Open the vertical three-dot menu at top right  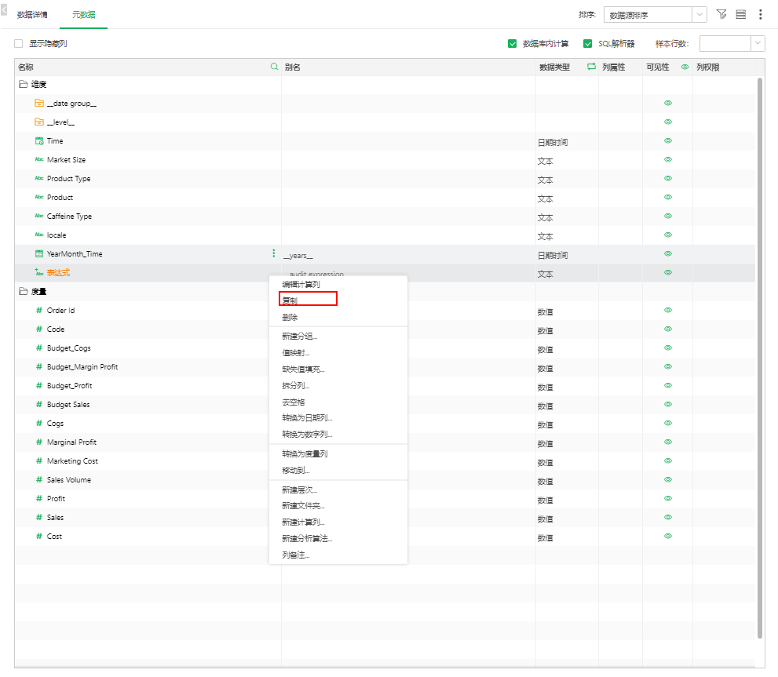pos(760,14)
